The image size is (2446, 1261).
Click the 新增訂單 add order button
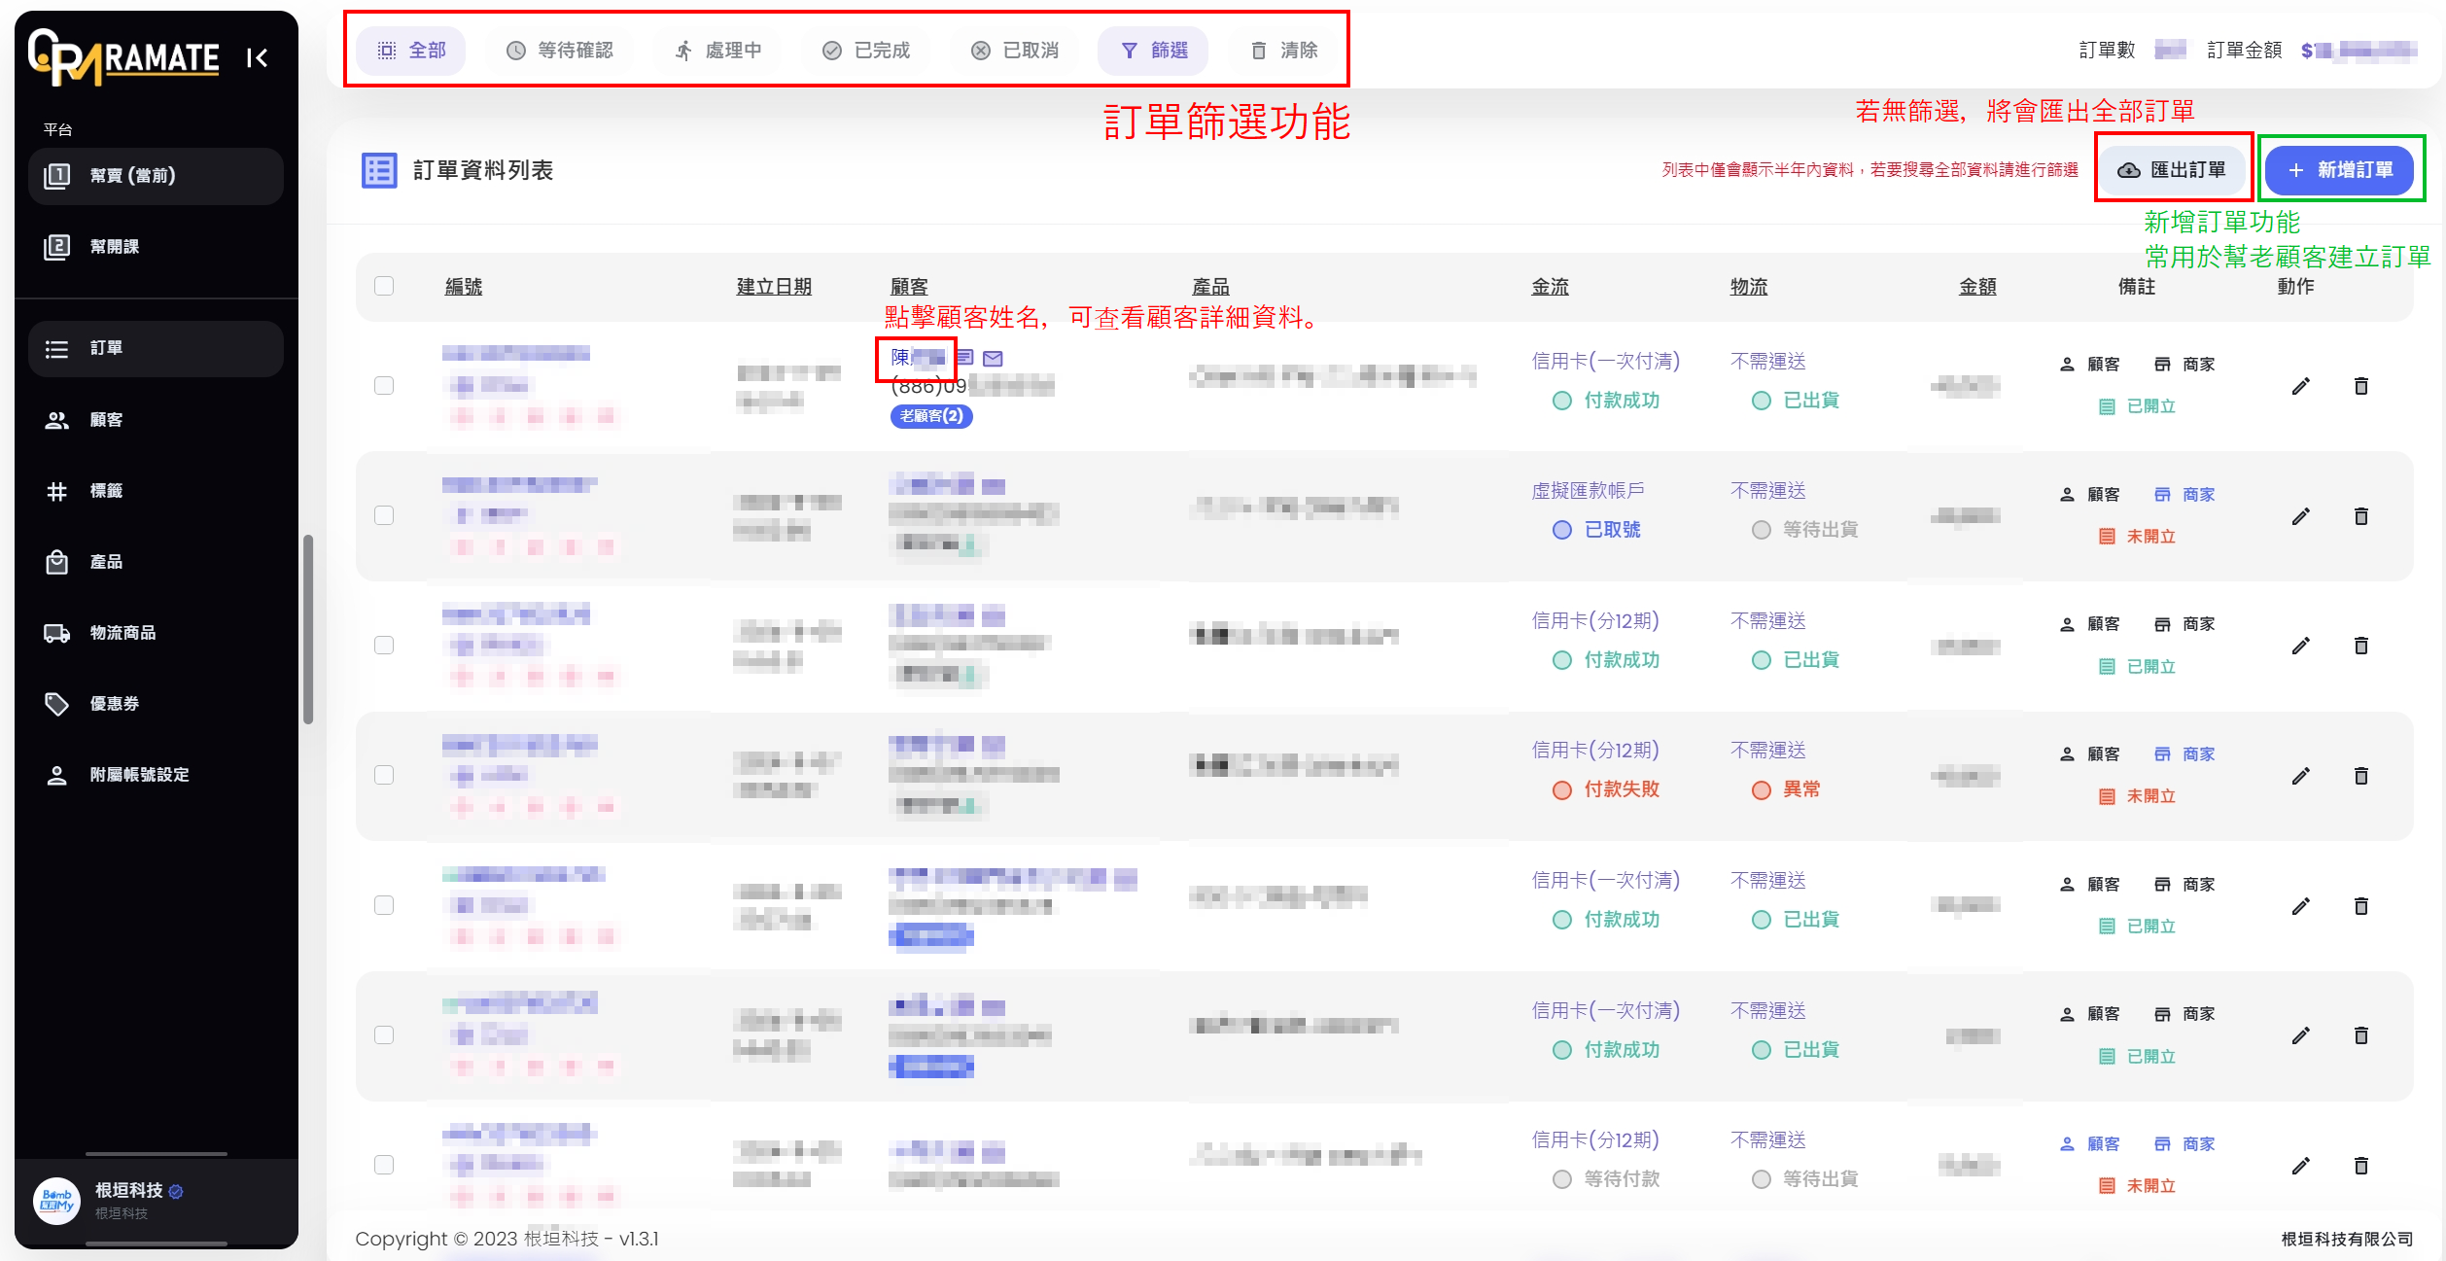coord(2339,170)
